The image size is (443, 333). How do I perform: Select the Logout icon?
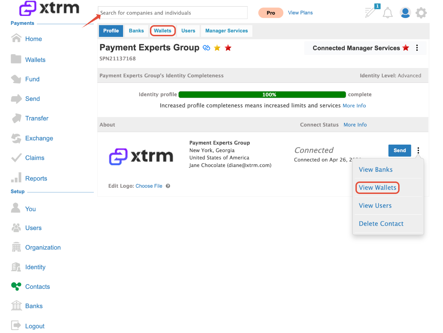[x=16, y=325]
